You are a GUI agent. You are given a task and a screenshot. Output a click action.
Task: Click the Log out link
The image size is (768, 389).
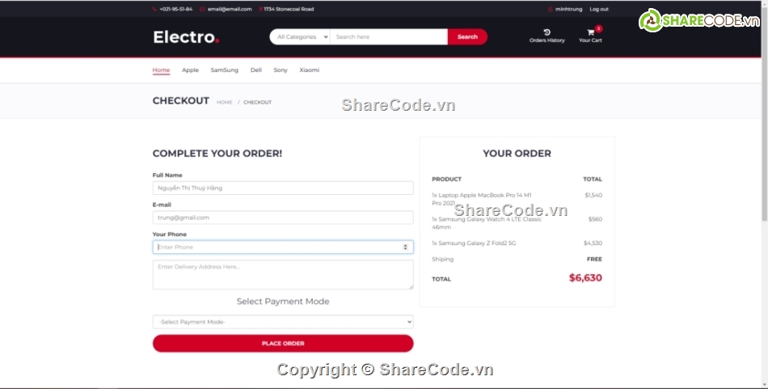coord(599,10)
